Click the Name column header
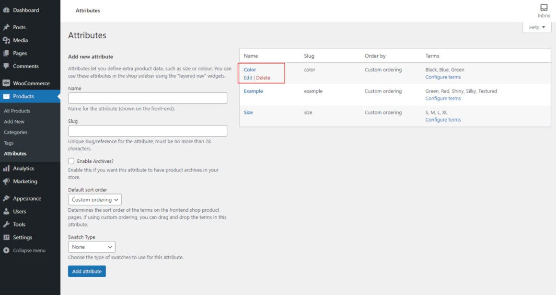The width and height of the screenshot is (556, 295). click(x=251, y=56)
